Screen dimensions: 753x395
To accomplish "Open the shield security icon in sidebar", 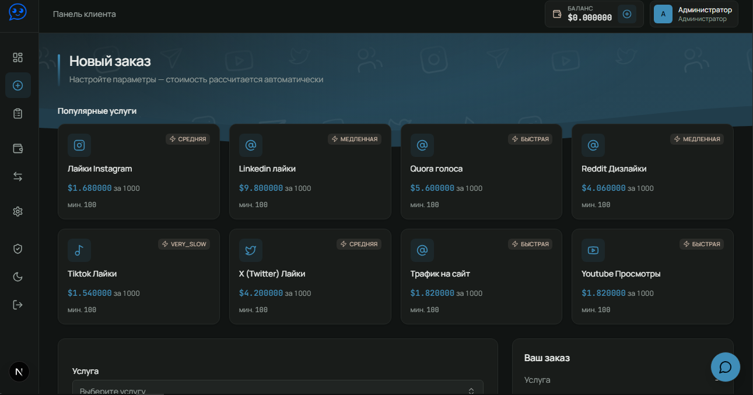I will (17, 249).
